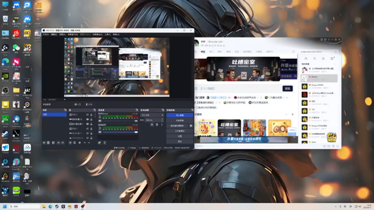The height and width of the screenshot is (210, 374).
Task: Open hot search link 1.76复古传奇
Action: (x=275, y=98)
